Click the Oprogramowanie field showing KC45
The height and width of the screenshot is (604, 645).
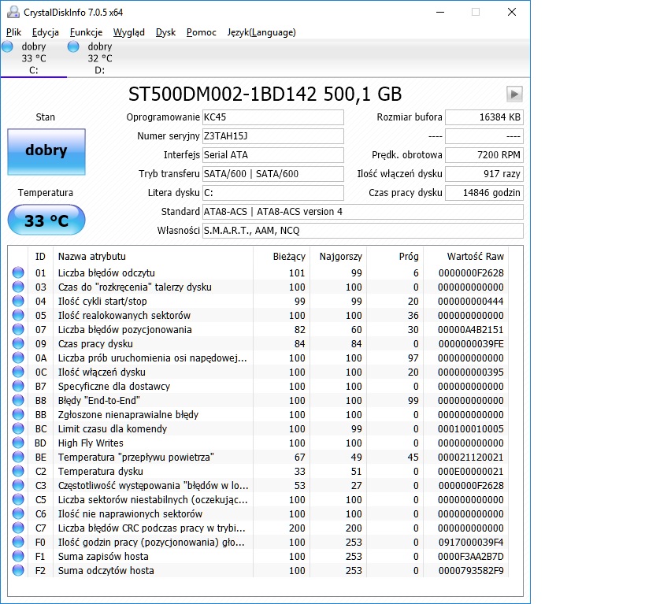coord(273,117)
